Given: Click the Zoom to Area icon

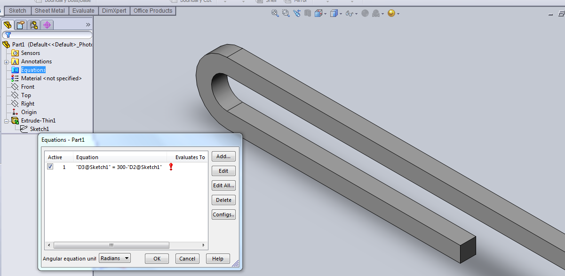Looking at the screenshot, I should click(x=286, y=14).
